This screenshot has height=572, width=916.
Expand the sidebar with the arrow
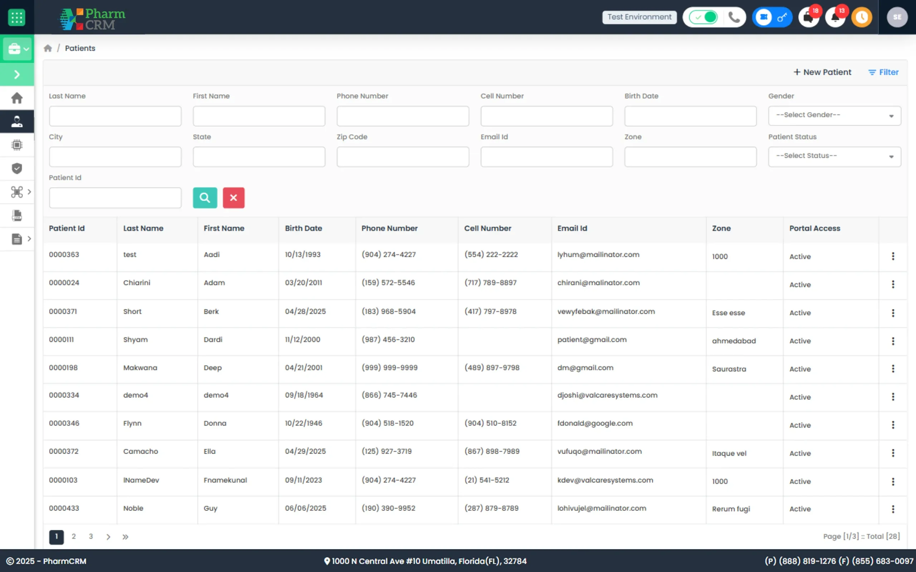17,74
